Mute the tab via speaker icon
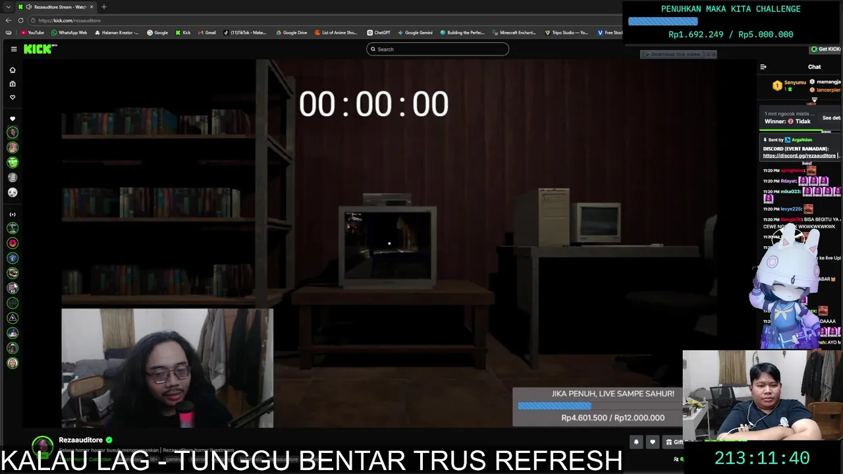Viewport: 843px width, 474px height. [x=29, y=7]
